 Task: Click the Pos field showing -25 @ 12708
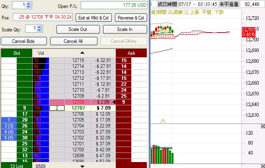43,17
